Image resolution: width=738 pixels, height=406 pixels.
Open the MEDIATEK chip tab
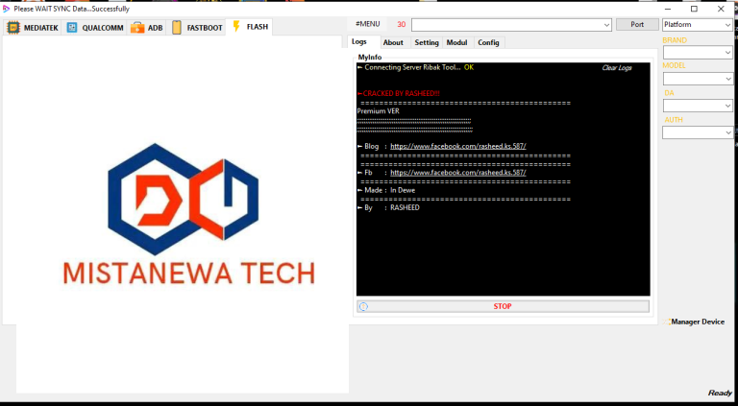point(32,28)
